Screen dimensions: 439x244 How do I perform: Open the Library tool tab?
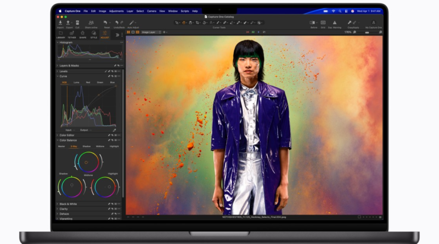point(61,34)
